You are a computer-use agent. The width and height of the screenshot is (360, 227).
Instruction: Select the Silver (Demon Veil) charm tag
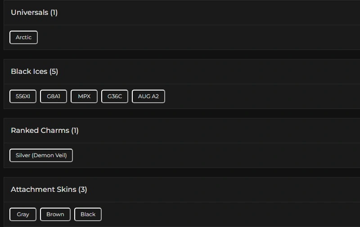pyautogui.click(x=41, y=155)
